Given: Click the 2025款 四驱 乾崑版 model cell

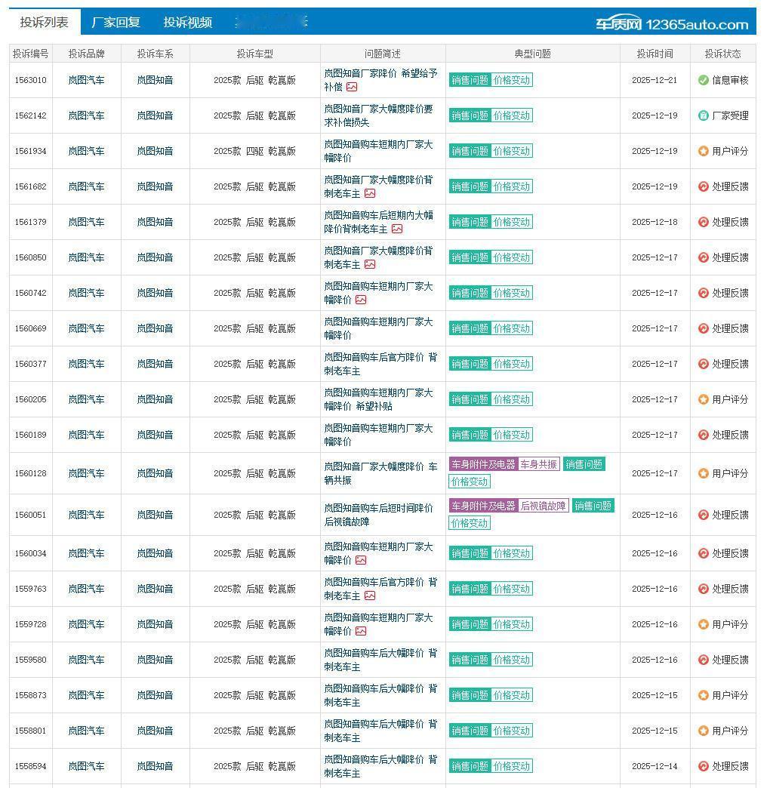Looking at the screenshot, I should [x=255, y=151].
